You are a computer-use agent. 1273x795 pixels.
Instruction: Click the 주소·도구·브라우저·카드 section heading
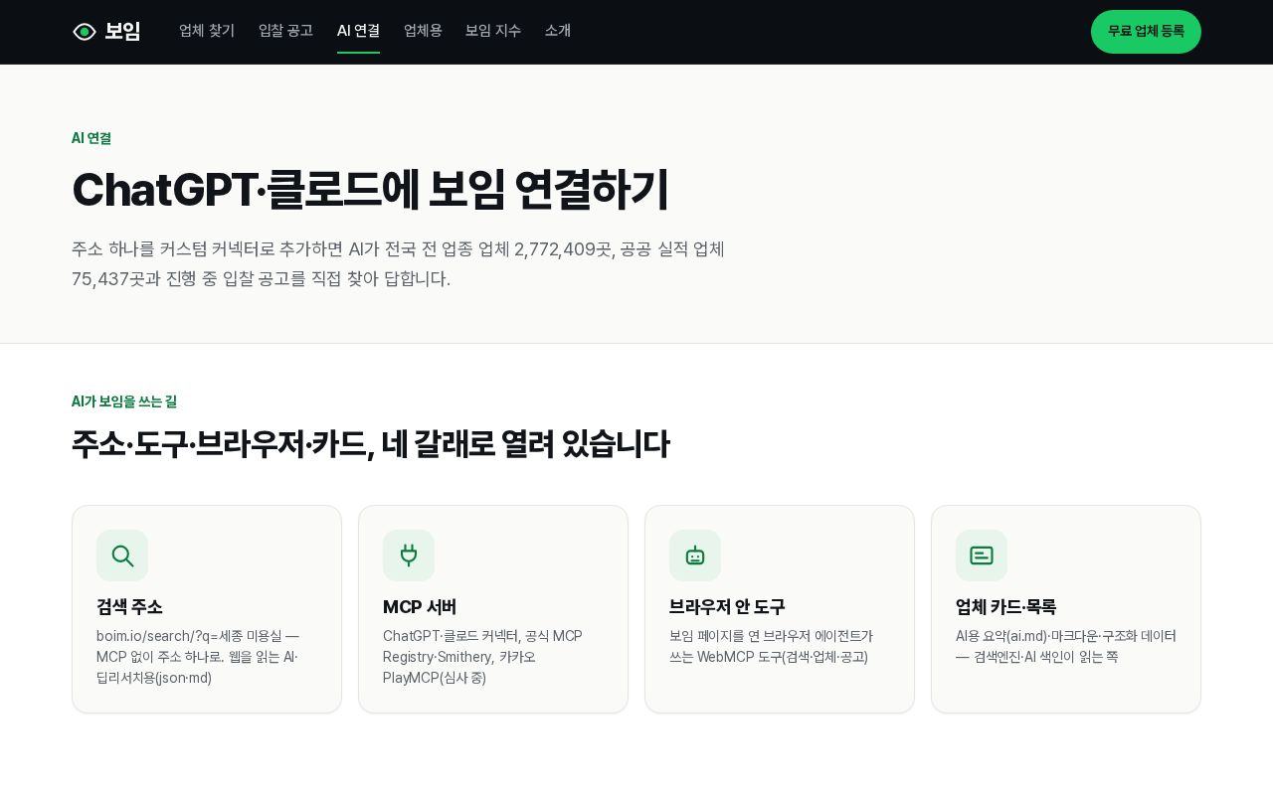[x=370, y=444]
